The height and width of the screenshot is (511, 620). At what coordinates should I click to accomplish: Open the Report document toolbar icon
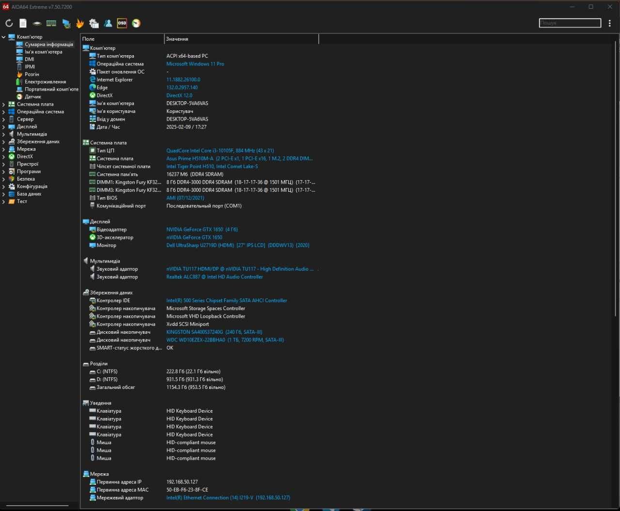pos(23,23)
